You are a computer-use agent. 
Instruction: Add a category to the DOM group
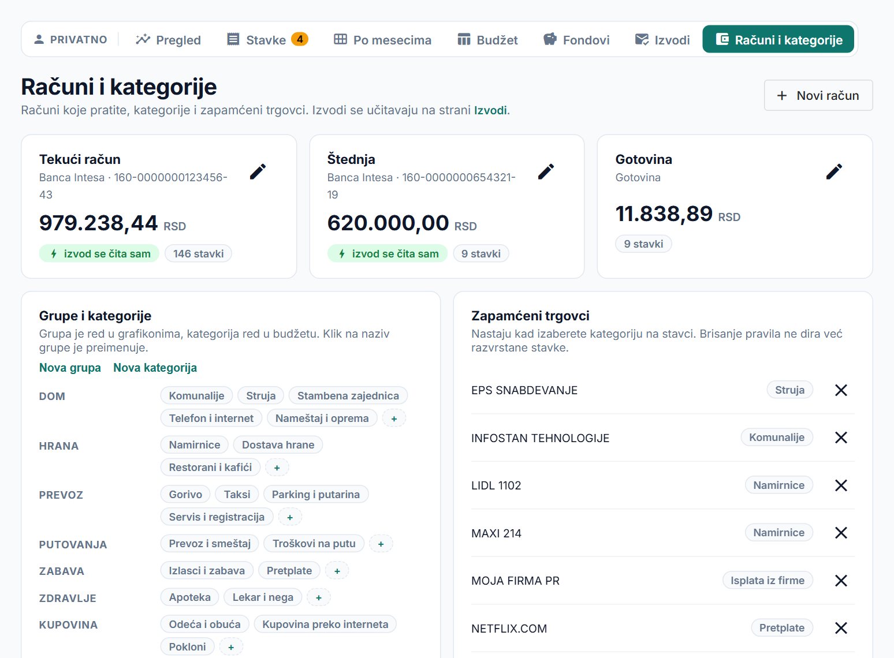pyautogui.click(x=394, y=418)
